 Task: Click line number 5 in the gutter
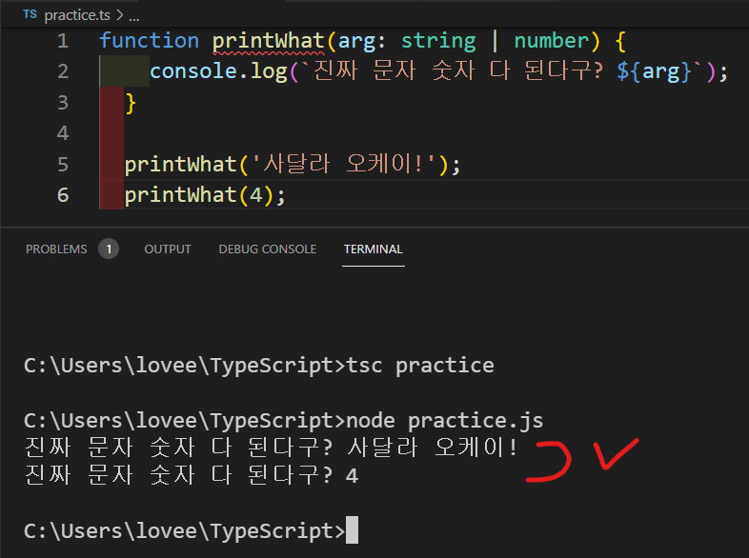point(63,164)
